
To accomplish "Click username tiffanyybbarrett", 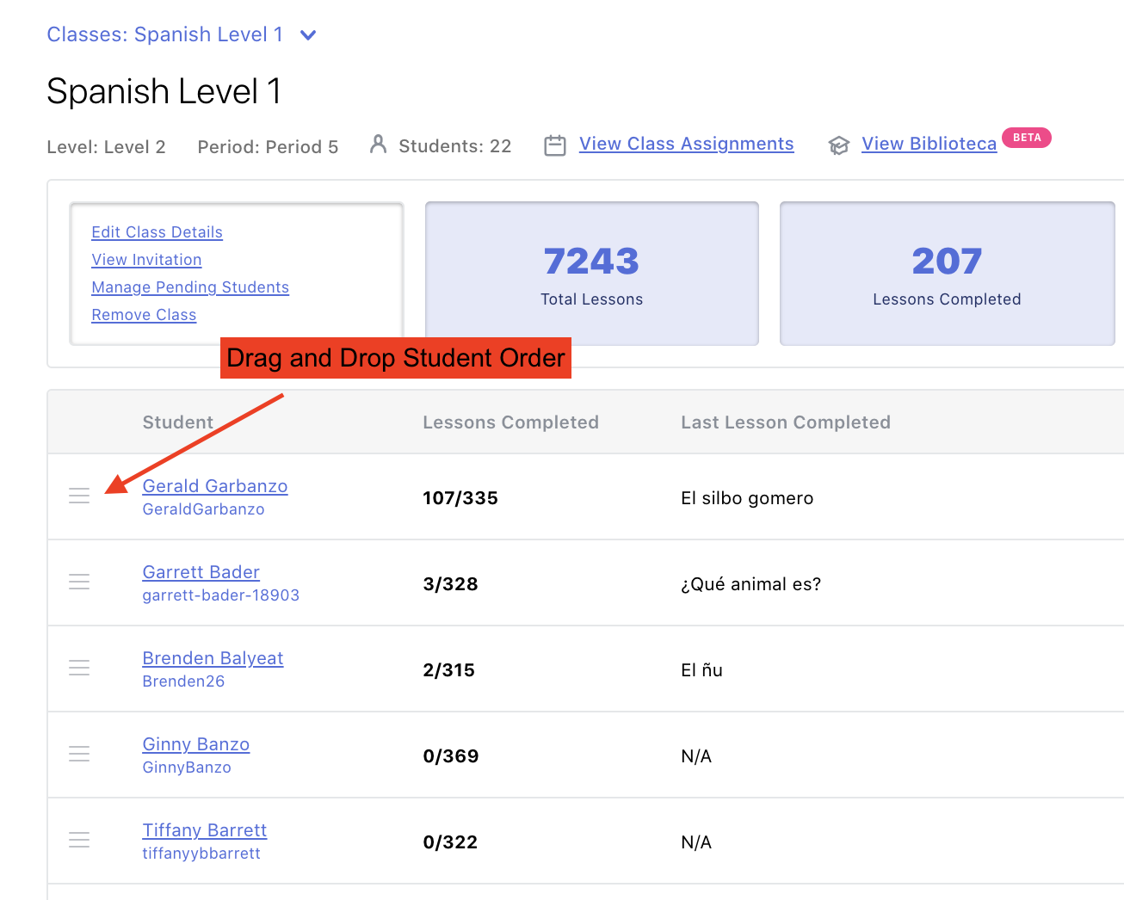I will pos(201,854).
